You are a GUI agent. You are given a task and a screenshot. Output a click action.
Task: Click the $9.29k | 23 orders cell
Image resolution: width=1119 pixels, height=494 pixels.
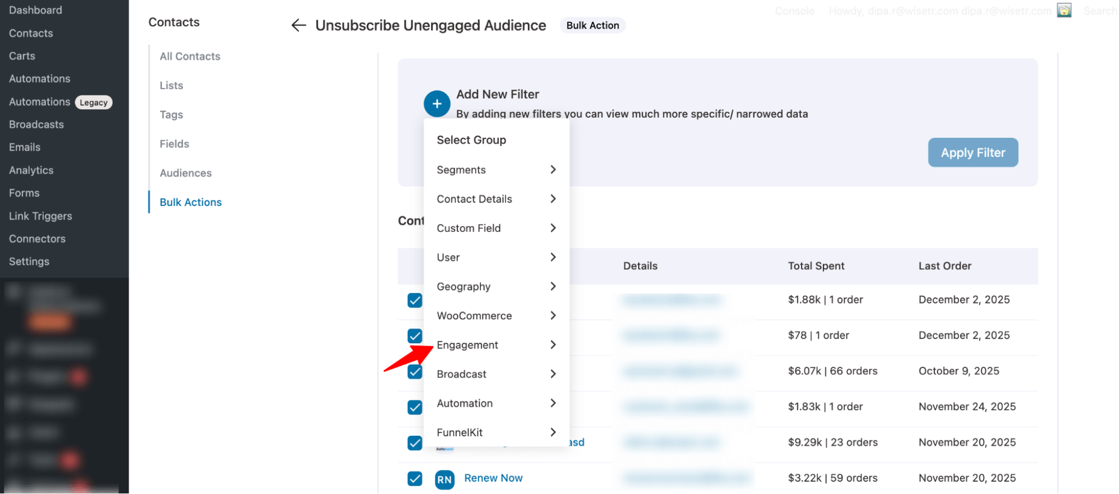pos(832,442)
